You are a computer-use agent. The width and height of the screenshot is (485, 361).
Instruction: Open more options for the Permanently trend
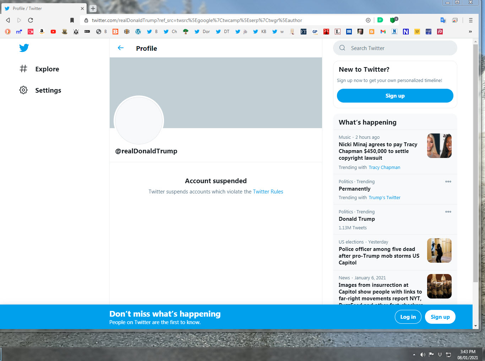coord(448,181)
